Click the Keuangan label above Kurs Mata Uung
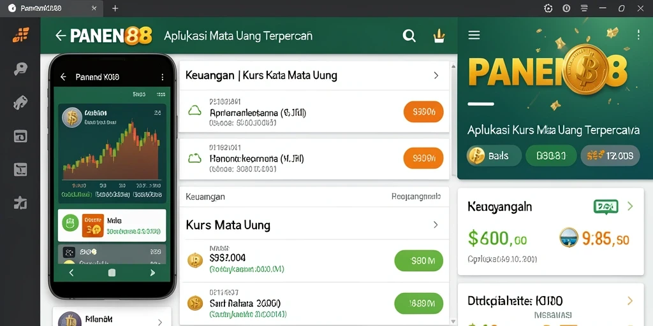 click(x=205, y=197)
